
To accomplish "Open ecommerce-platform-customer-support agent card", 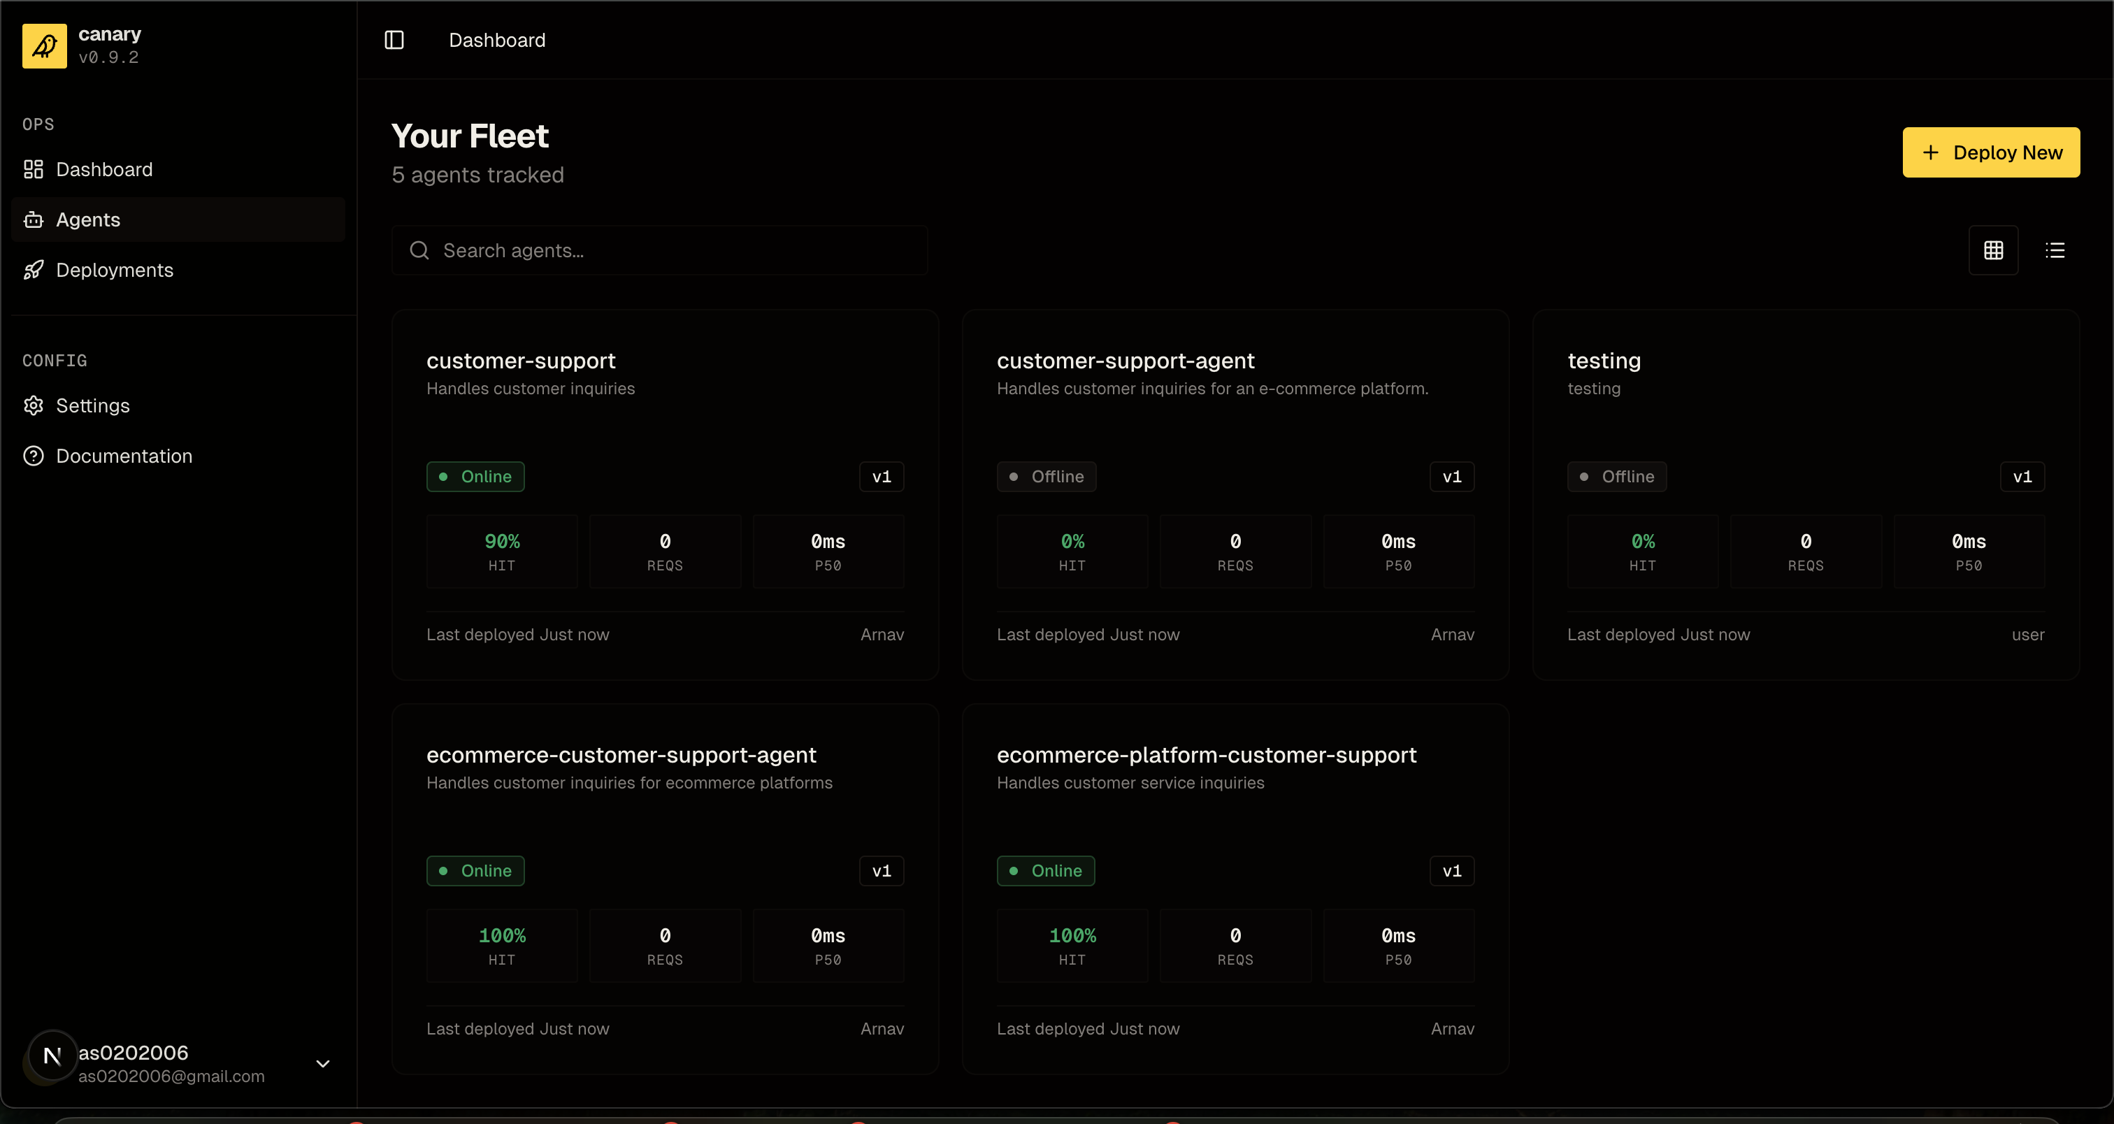I will click(x=1205, y=755).
